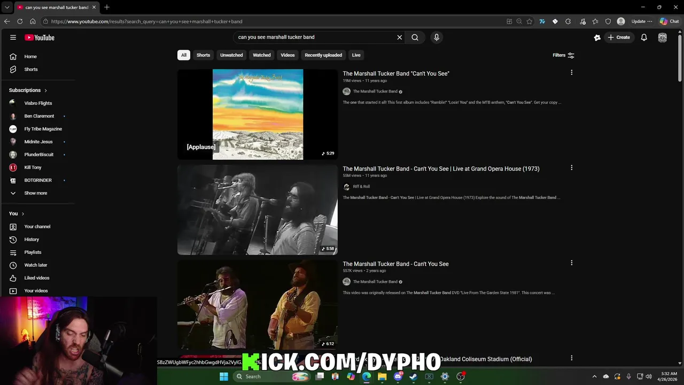Close the YouTube browser tab

click(94, 7)
